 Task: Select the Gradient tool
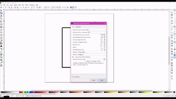[1, 57]
